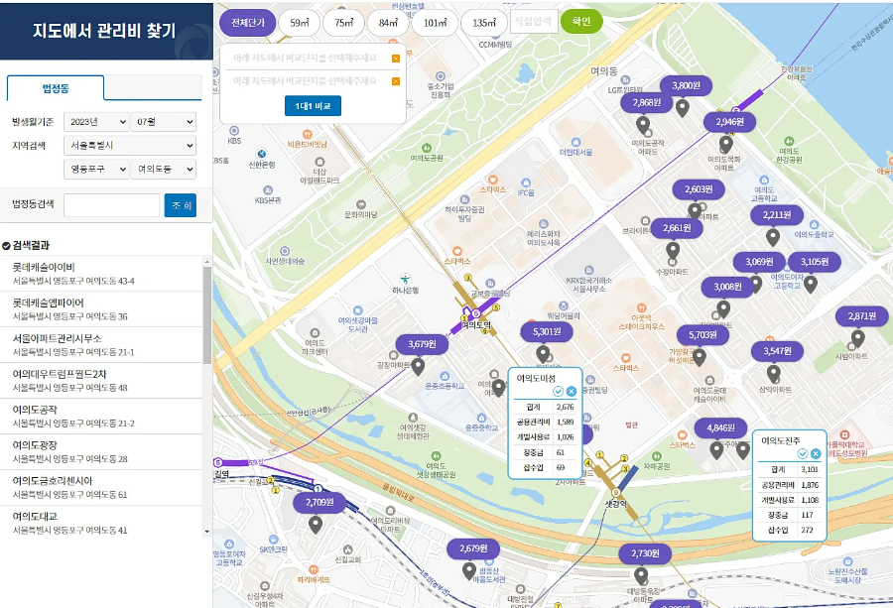Click the 2,868원 price marker
Image resolution: width=893 pixels, height=608 pixels.
pos(646,102)
